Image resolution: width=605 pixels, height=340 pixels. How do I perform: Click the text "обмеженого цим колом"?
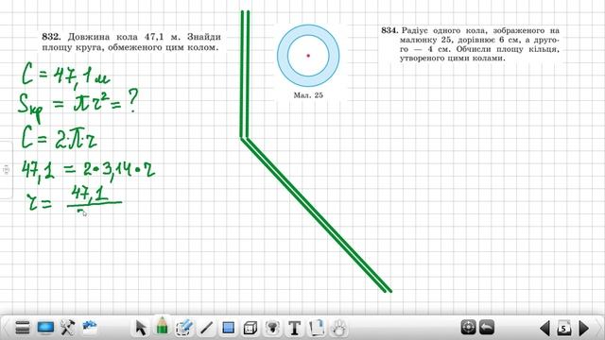pos(164,47)
